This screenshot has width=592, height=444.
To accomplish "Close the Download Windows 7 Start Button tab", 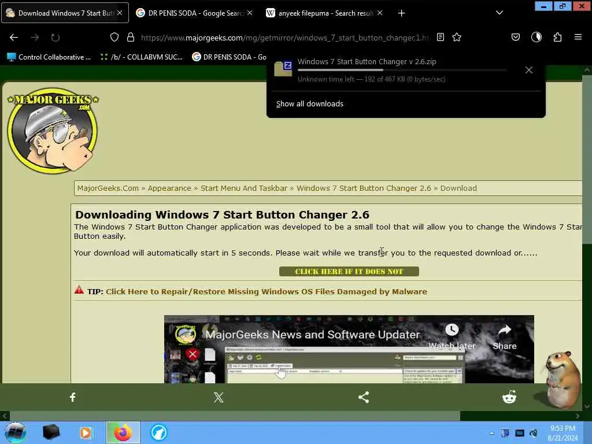I will click(120, 13).
